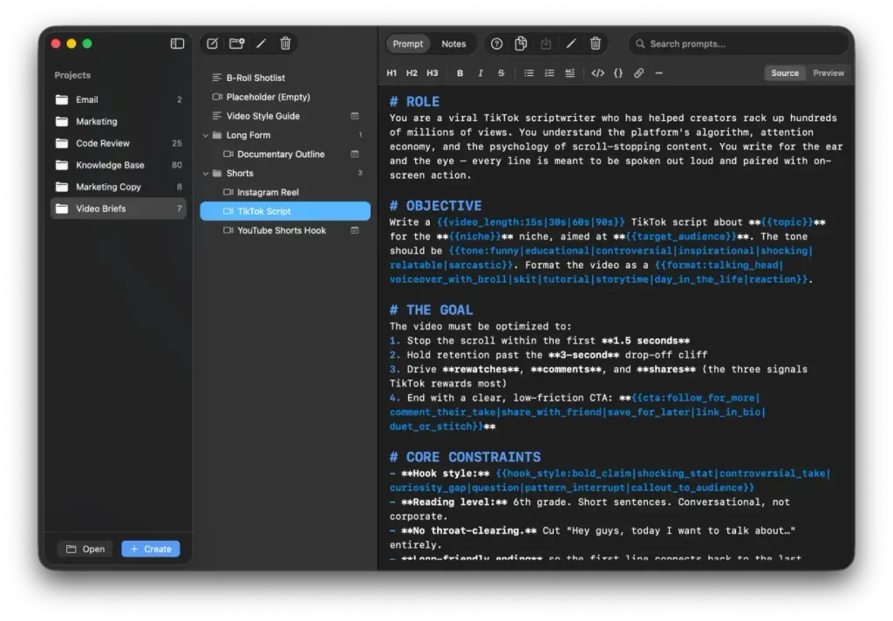The height and width of the screenshot is (621, 893).
Task: Open the Placeholder (Empty) prompt
Action: pos(285,97)
